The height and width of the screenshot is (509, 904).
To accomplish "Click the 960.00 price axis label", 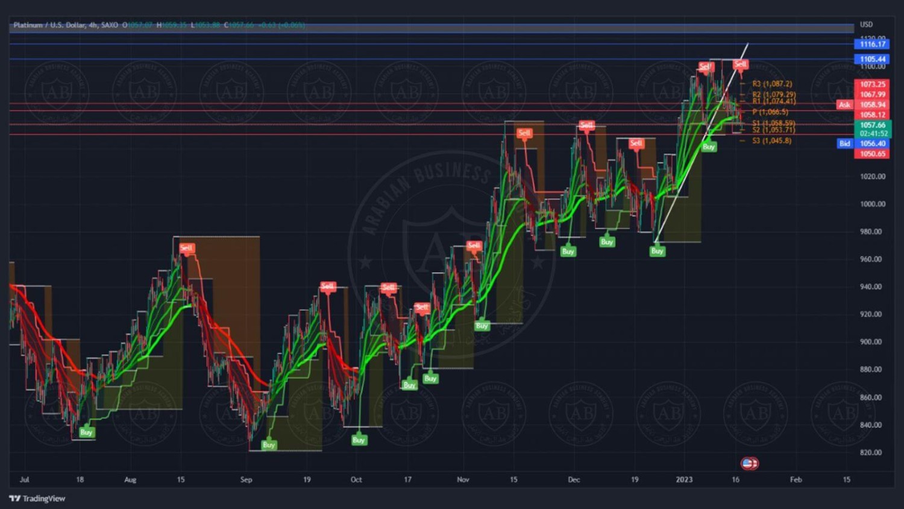I will coord(871,259).
